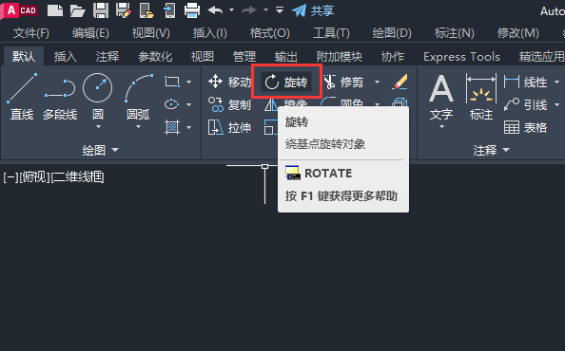
Task: Expand the 绘图 panel title
Action: click(x=101, y=150)
